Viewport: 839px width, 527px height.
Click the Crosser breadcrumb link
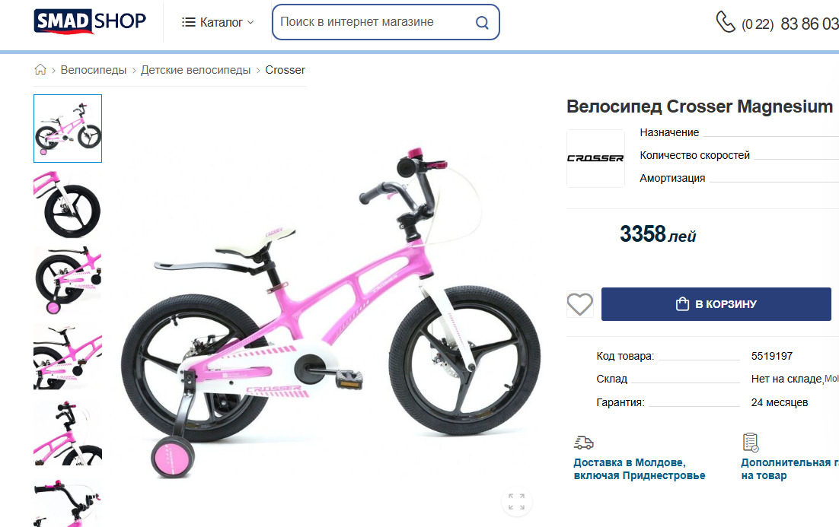click(285, 70)
